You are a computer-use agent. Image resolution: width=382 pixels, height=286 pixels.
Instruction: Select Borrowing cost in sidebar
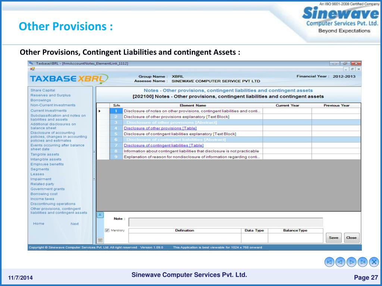(x=44, y=194)
